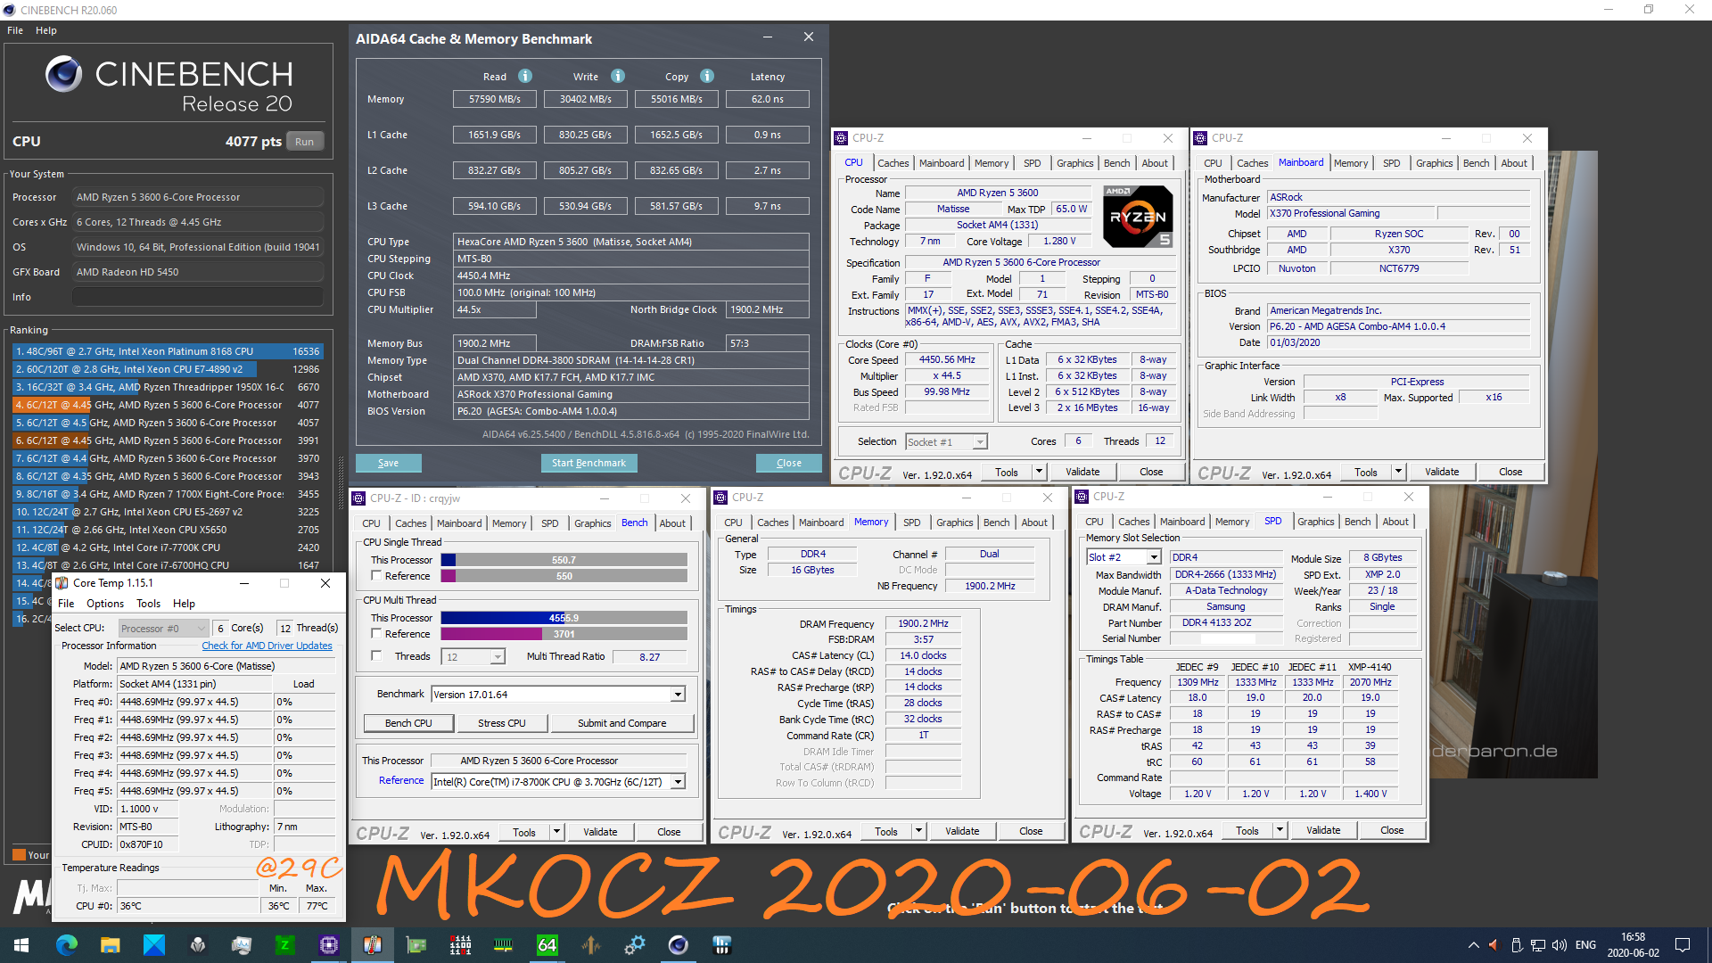
Task: Click Submit and Compare in CPU-Z
Action: [622, 723]
